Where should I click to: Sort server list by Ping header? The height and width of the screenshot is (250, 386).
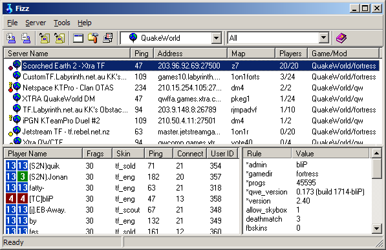coord(142,54)
